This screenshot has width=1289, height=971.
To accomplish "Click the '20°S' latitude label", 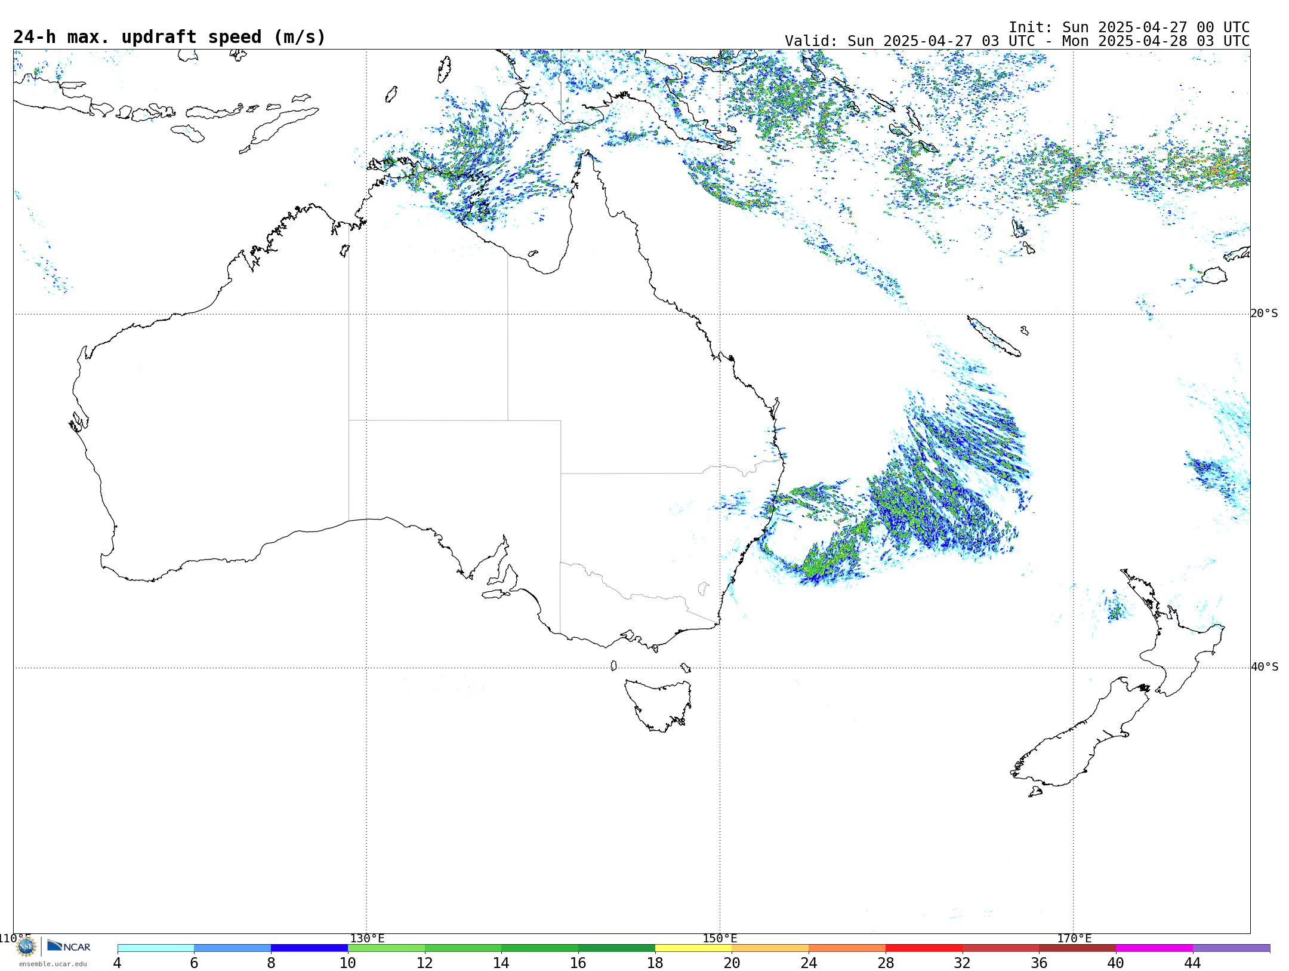I will 1265,314.
